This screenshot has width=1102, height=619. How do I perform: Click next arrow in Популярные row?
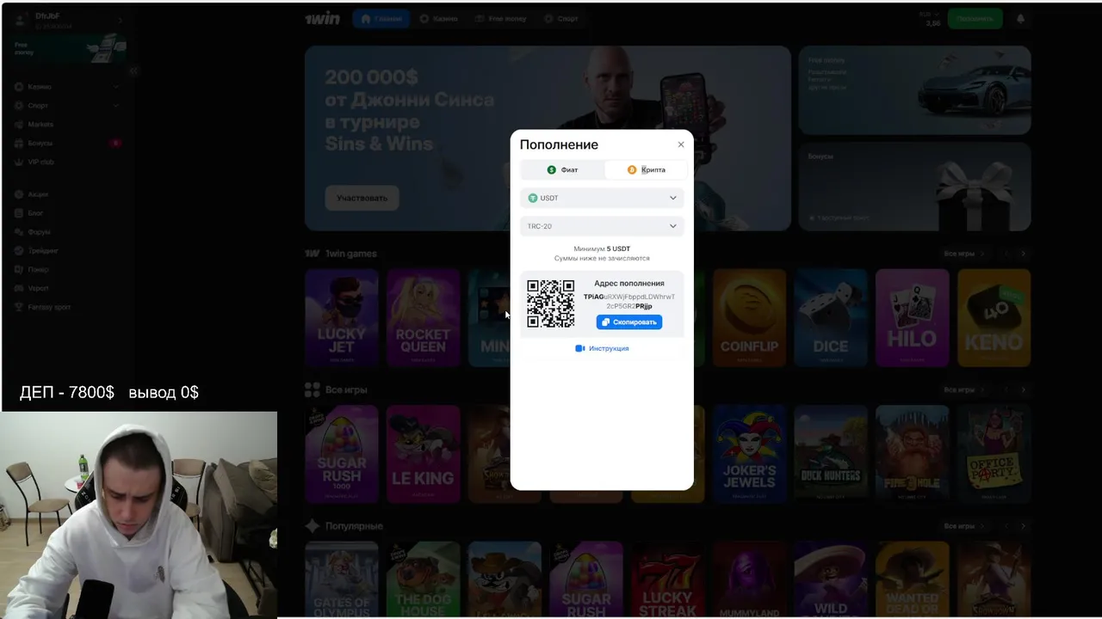click(x=1023, y=526)
